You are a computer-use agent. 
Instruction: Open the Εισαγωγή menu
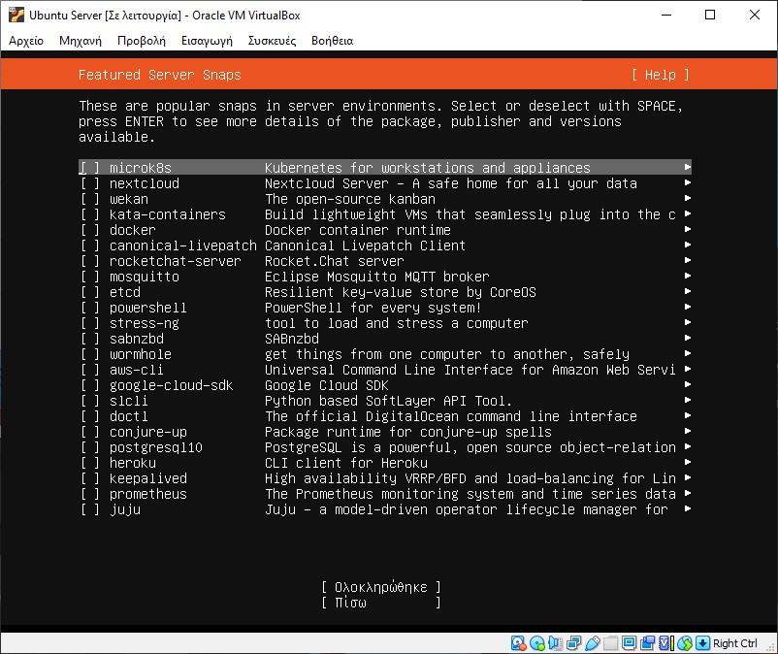[207, 41]
